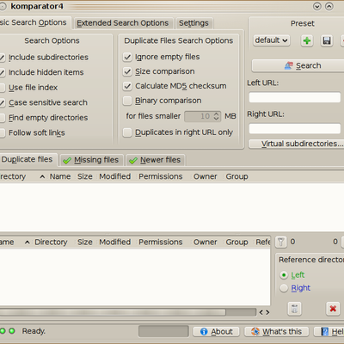Click Owner column header in lower list

tap(206, 243)
